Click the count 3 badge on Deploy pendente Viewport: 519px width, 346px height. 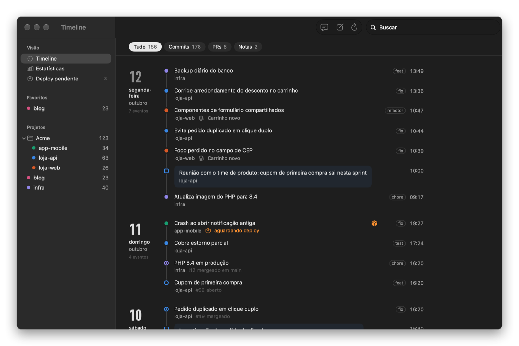pos(105,79)
